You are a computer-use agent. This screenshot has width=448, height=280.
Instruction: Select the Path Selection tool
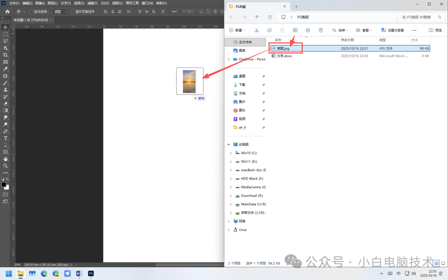point(5,145)
